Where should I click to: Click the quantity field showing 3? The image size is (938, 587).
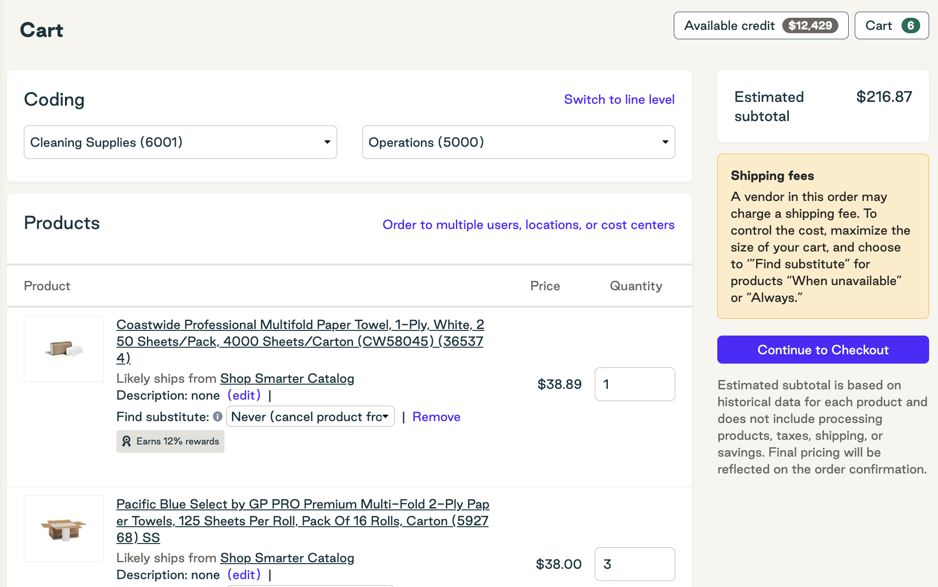(x=635, y=564)
